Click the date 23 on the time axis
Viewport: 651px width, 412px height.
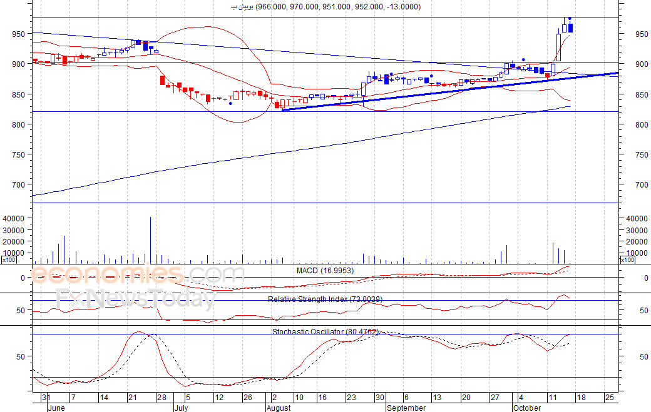(351, 398)
